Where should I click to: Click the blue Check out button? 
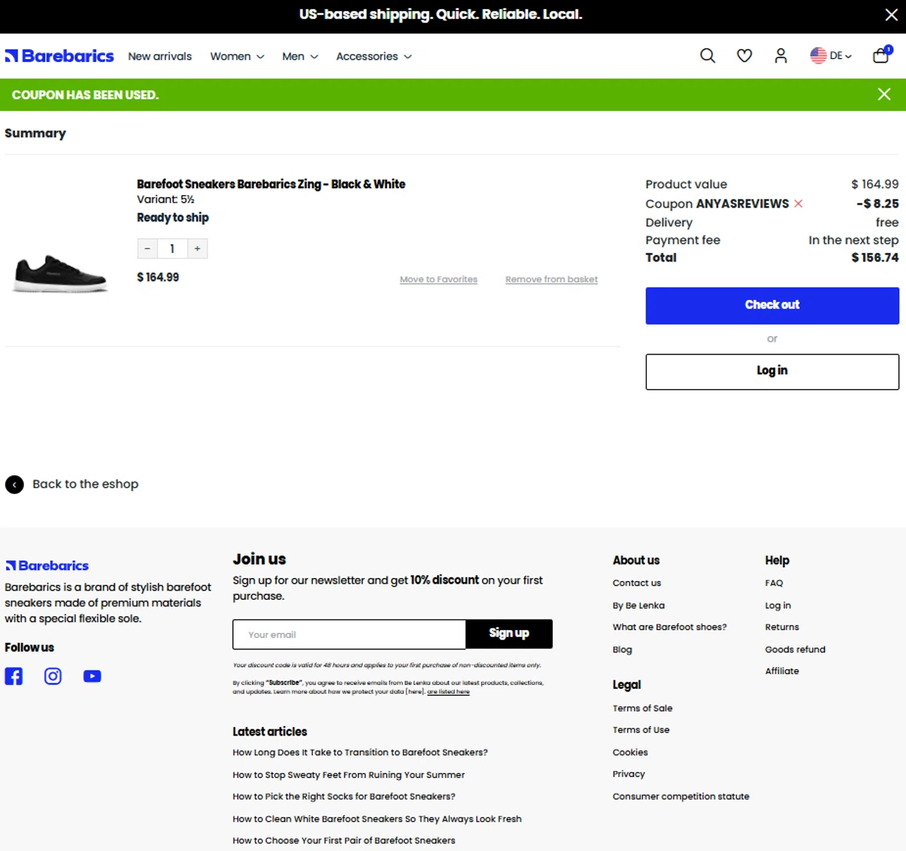point(772,306)
